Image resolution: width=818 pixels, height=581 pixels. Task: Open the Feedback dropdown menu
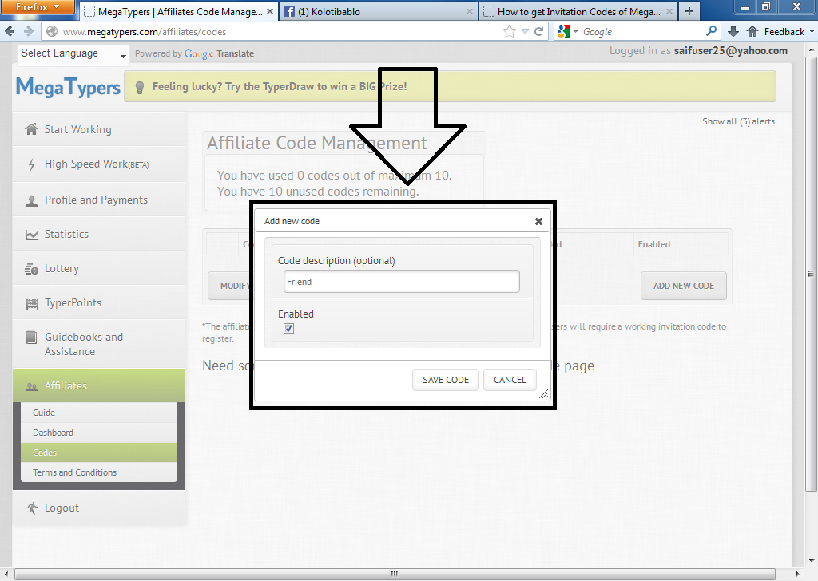(789, 32)
